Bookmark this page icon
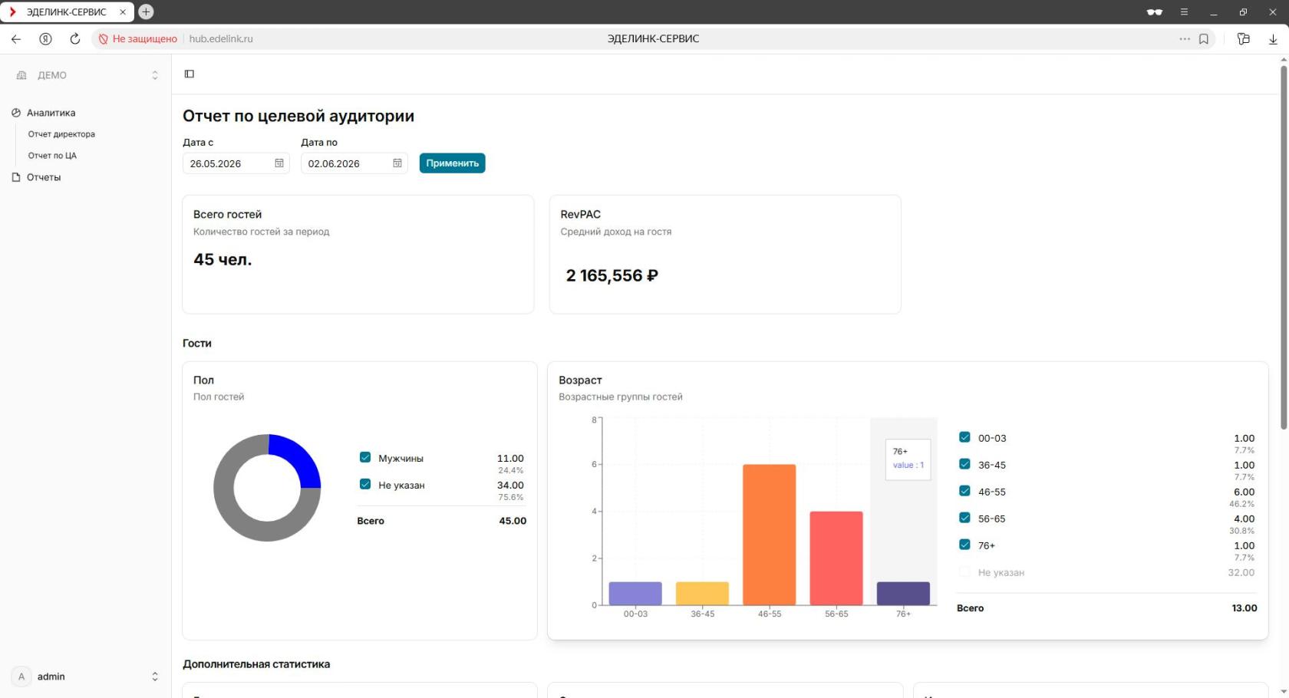Screen dimensions: 1289x698 (1204, 38)
